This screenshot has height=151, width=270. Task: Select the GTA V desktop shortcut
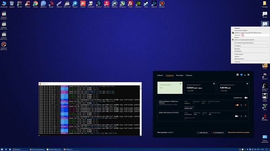[265, 107]
